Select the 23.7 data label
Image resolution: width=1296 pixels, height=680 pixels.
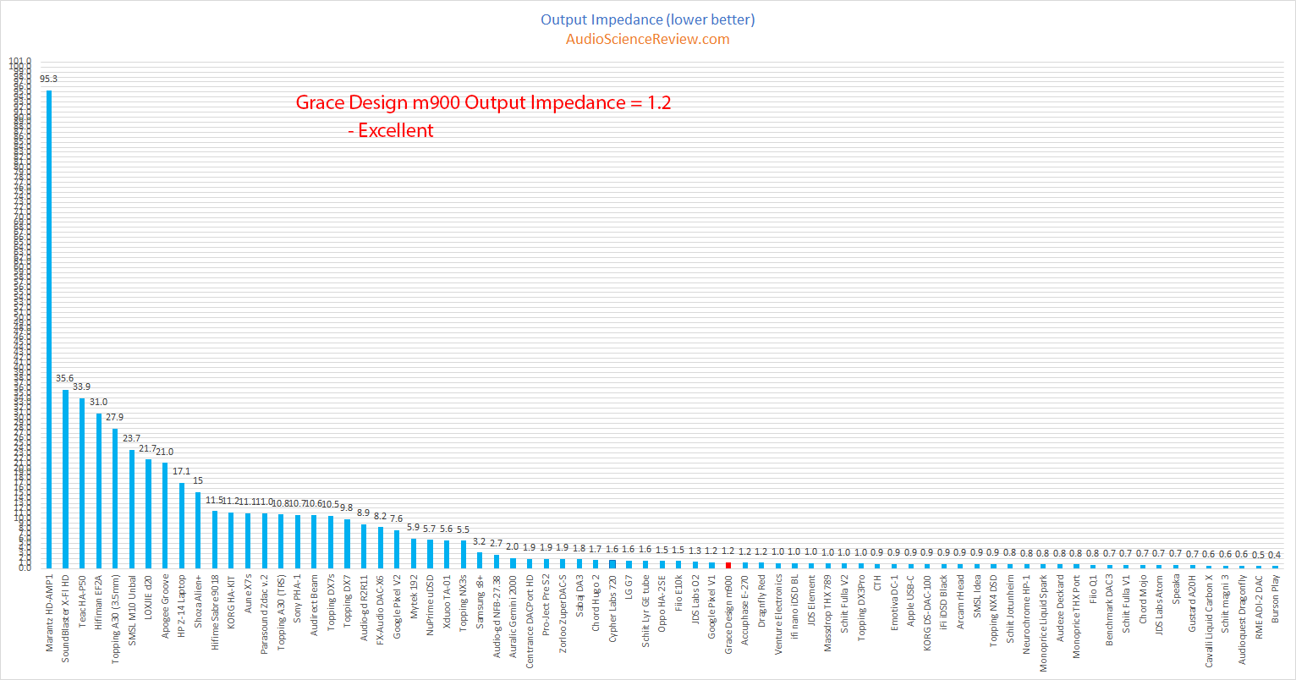(x=131, y=438)
